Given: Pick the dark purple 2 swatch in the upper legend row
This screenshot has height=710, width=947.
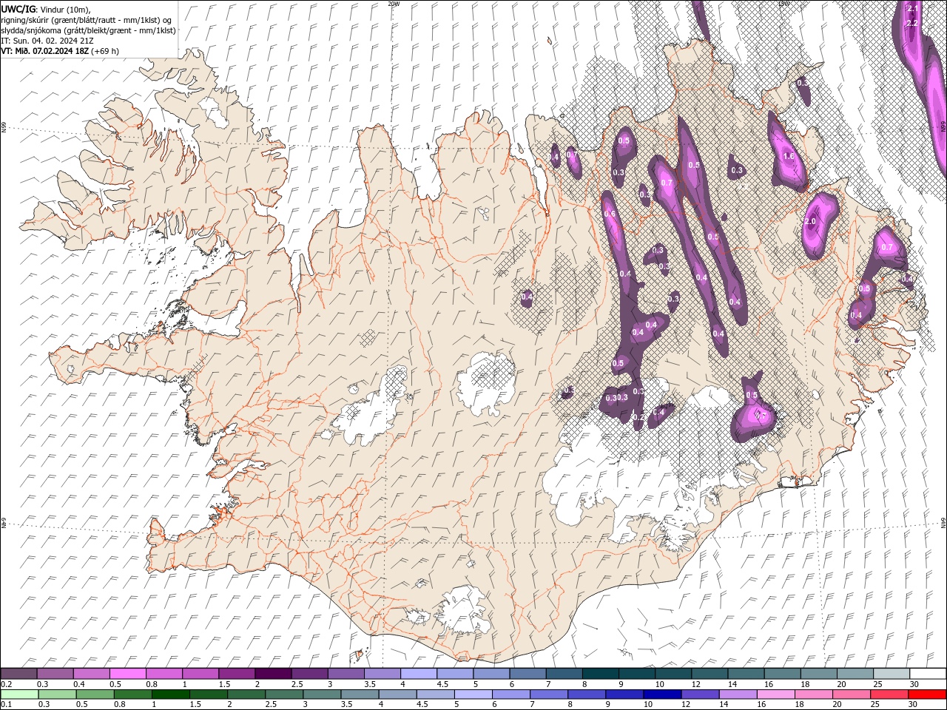Looking at the screenshot, I should 273,674.
